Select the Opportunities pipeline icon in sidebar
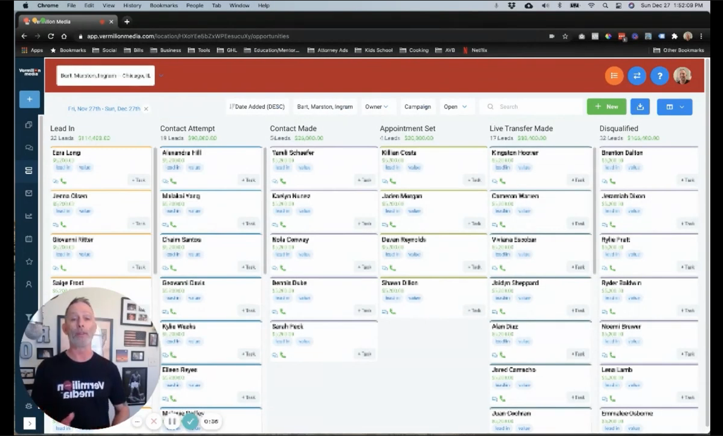 pos(28,170)
